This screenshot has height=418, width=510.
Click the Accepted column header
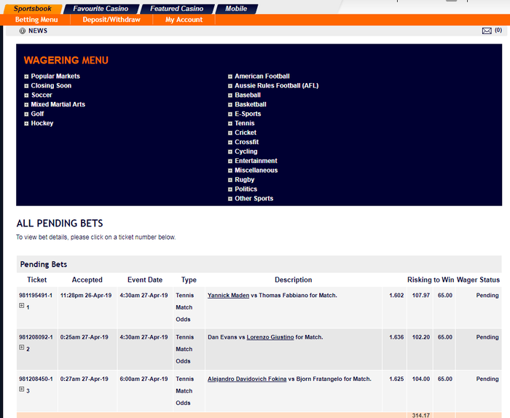[87, 280]
